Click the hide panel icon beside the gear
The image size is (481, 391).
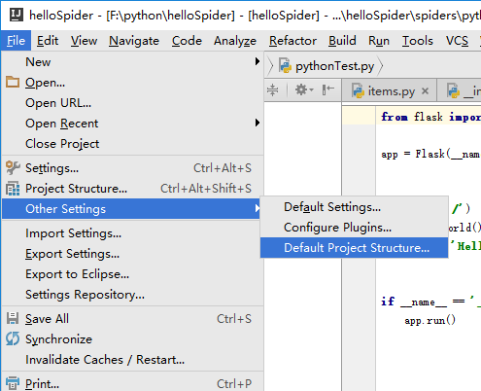point(327,89)
